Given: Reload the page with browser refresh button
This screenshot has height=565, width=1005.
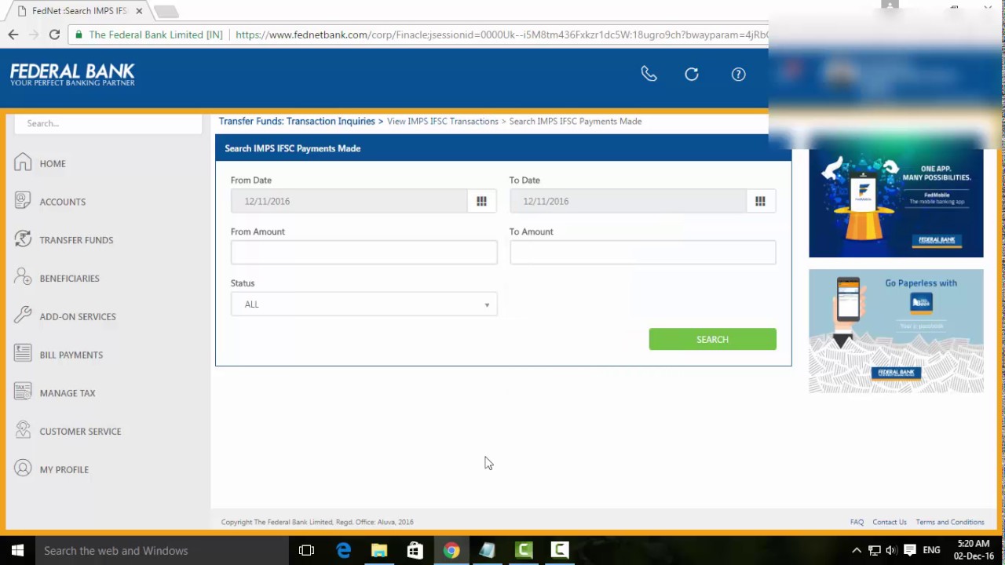Looking at the screenshot, I should [54, 35].
